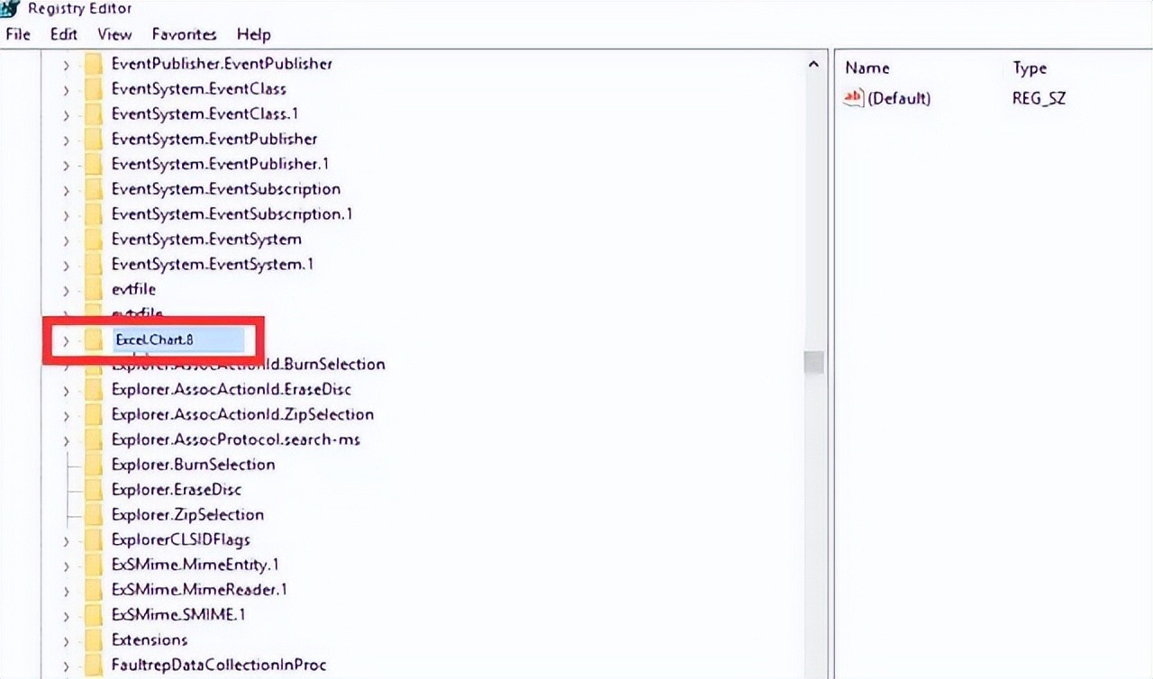Select the Explorer.ZipSelection key
The image size is (1153, 679).
[x=187, y=515]
